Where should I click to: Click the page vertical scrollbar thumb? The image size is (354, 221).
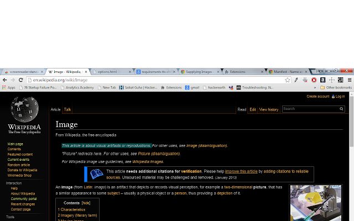tap(352, 123)
